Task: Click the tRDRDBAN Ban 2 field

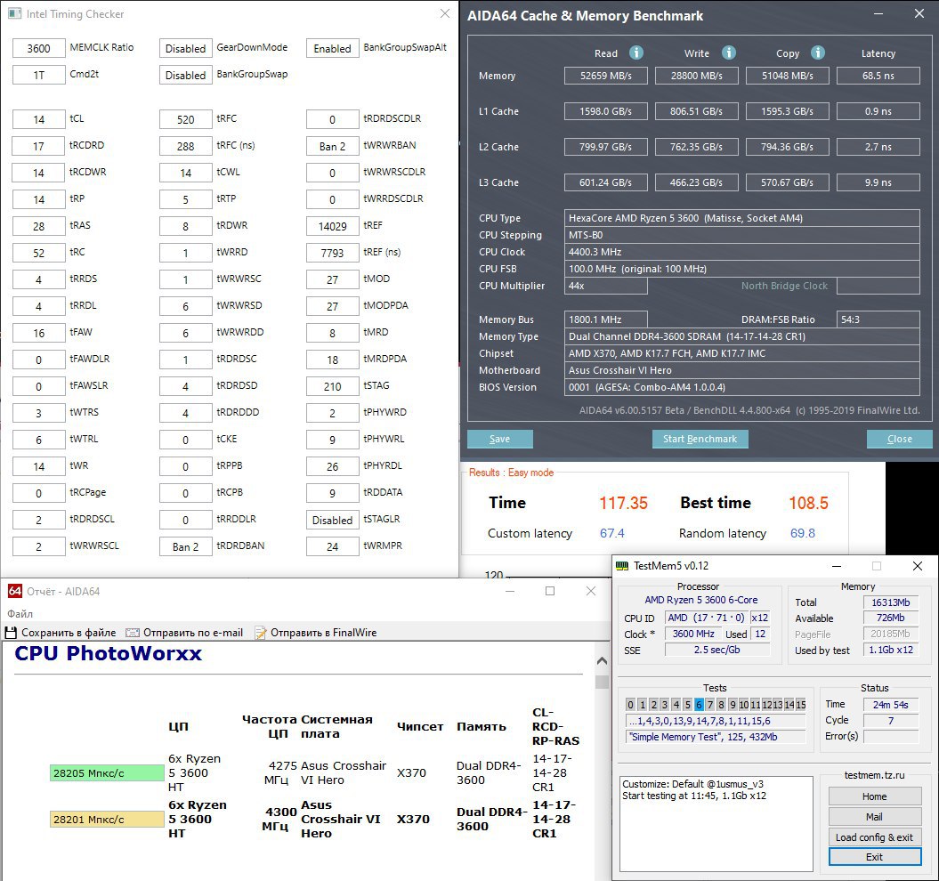Action: point(185,546)
